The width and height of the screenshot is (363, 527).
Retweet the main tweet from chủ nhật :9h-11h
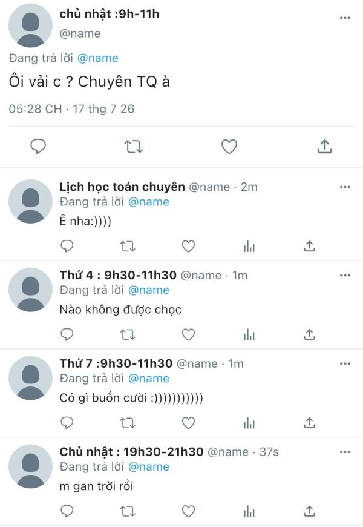pyautogui.click(x=134, y=147)
